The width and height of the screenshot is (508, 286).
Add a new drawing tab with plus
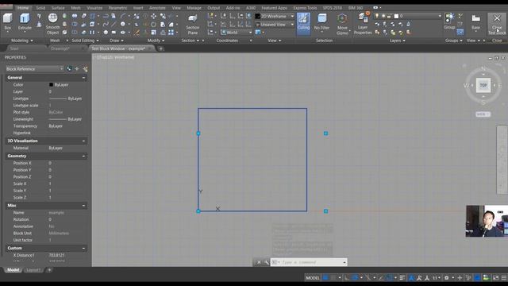(161, 49)
